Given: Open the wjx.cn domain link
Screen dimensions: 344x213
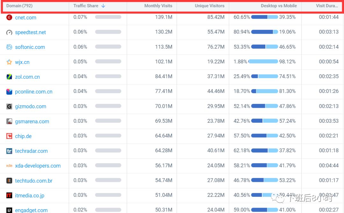Looking at the screenshot, I should coord(22,62).
